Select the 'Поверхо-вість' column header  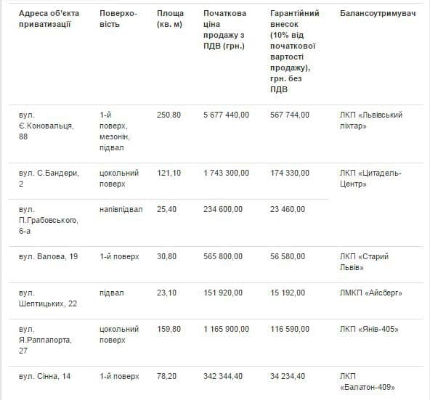pos(118,19)
